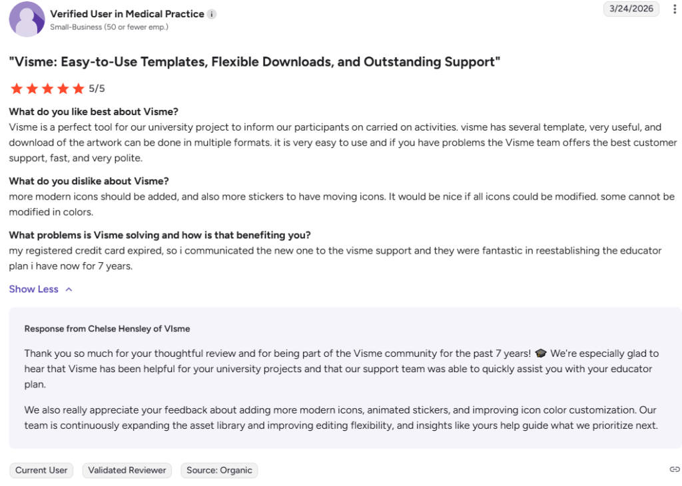Click the third rating star
The height and width of the screenshot is (486, 682).
[47, 89]
